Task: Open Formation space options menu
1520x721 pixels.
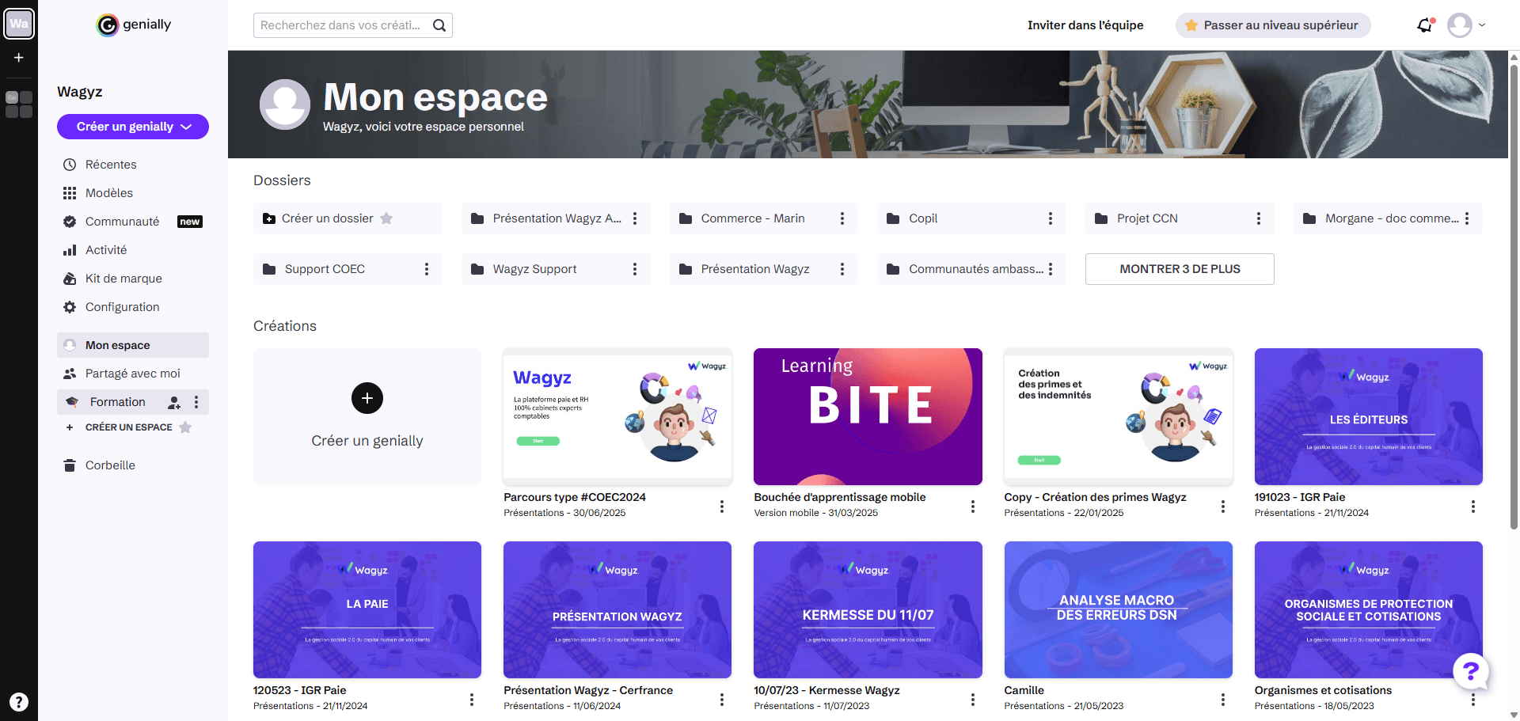Action: [196, 402]
